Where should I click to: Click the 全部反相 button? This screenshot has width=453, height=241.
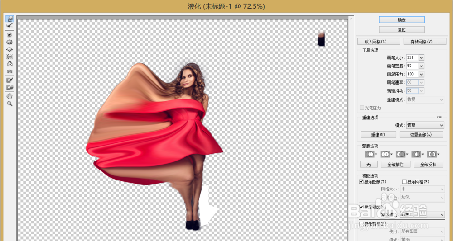pos(429,165)
